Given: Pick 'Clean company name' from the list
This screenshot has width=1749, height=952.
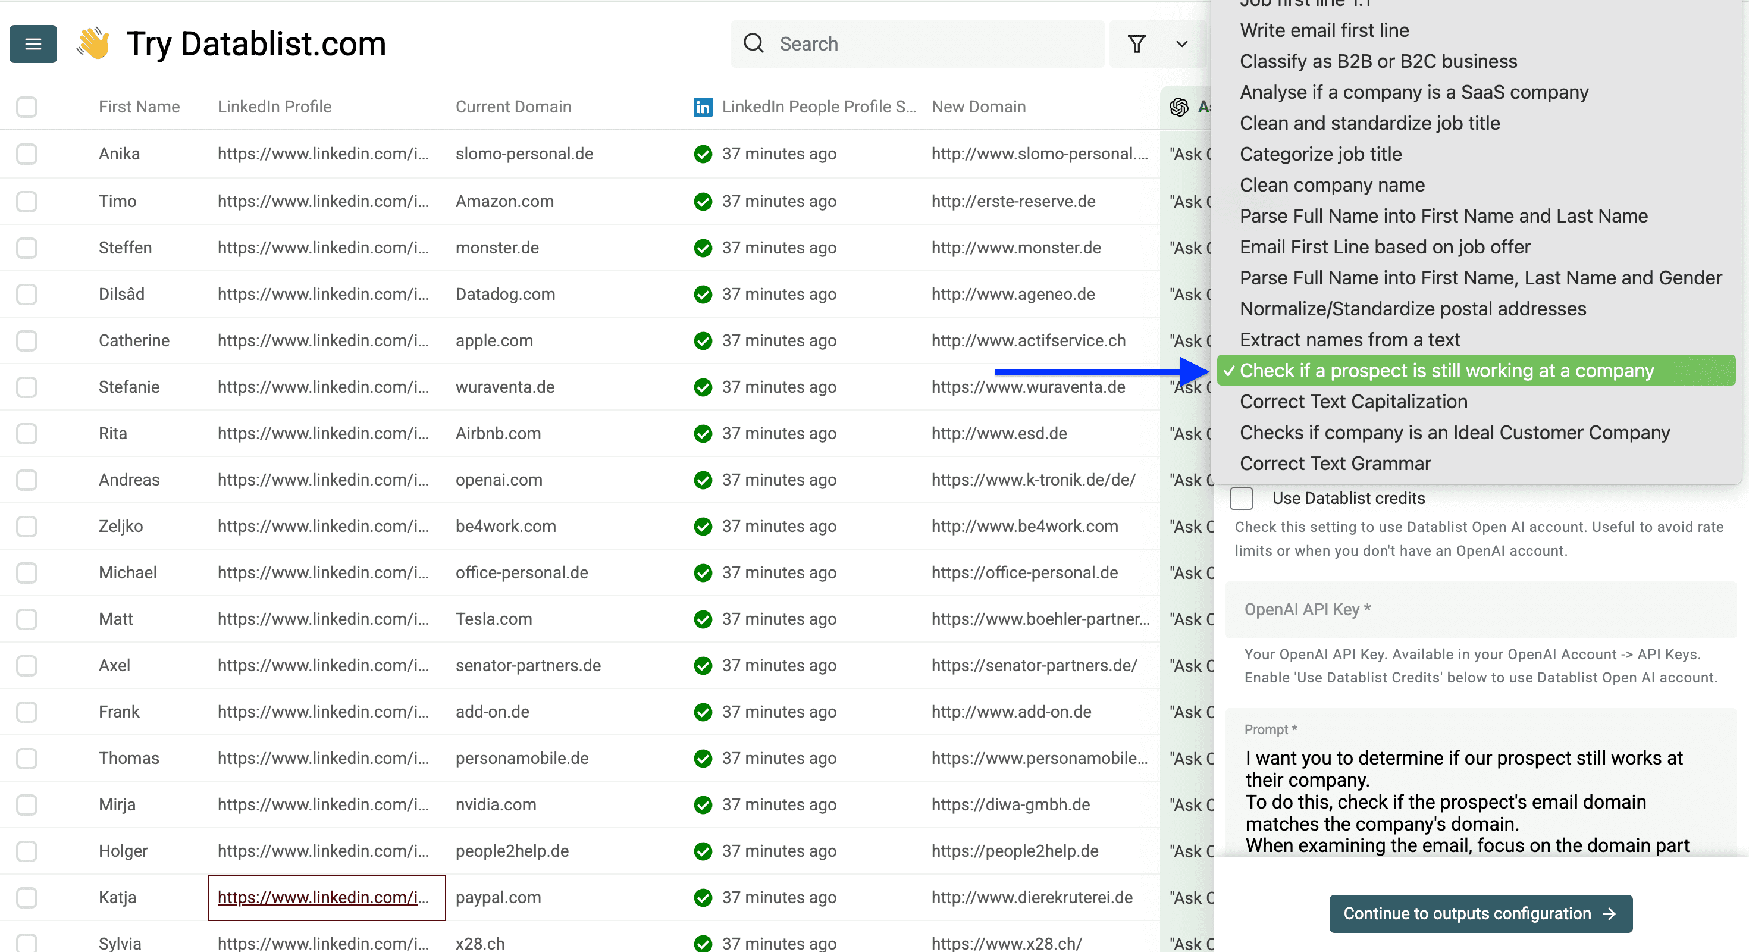Looking at the screenshot, I should [1331, 184].
